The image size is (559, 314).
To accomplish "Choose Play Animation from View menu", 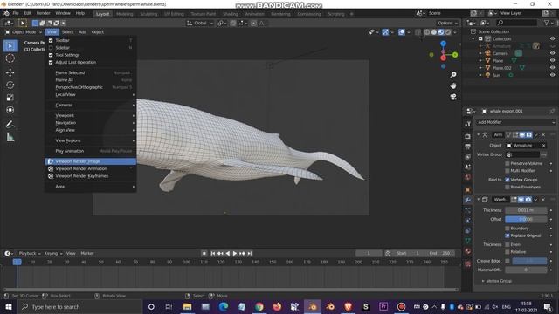I will [x=91, y=151].
